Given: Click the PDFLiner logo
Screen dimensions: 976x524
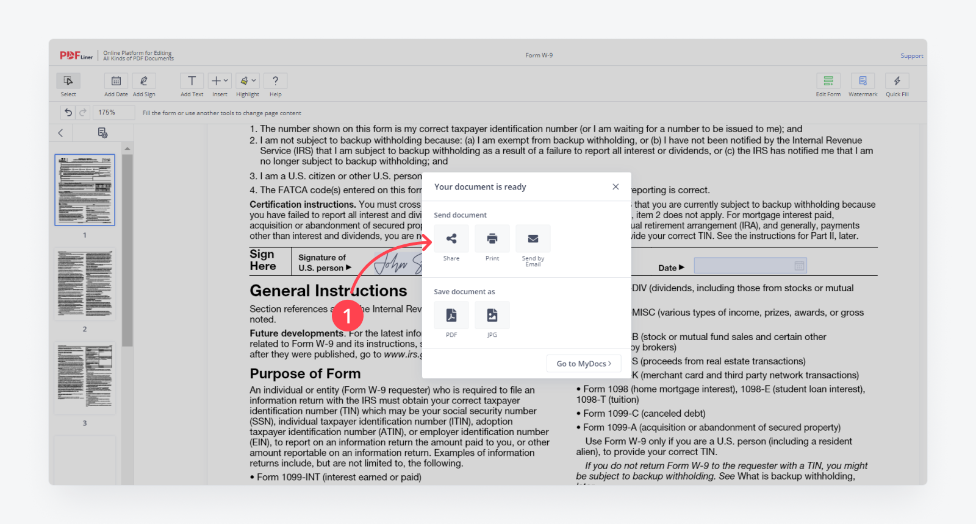Looking at the screenshot, I should (x=76, y=56).
